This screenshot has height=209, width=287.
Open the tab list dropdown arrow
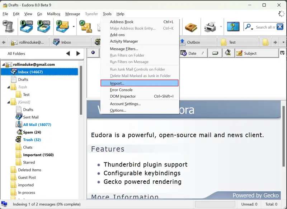coord(283,42)
